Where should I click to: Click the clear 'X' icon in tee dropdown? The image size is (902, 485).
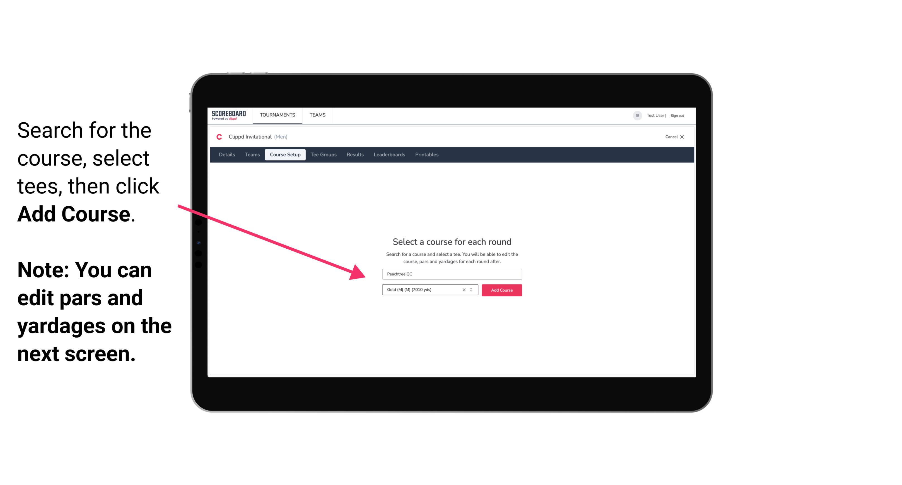pos(463,290)
